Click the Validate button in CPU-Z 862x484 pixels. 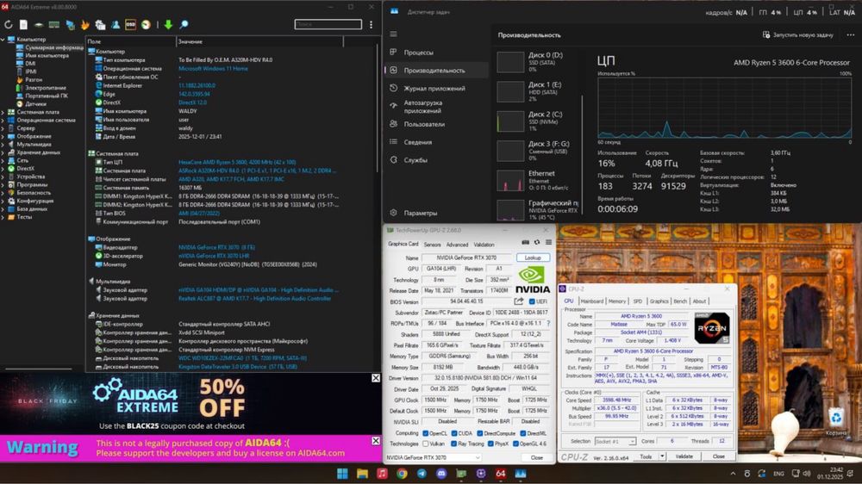pyautogui.click(x=684, y=456)
